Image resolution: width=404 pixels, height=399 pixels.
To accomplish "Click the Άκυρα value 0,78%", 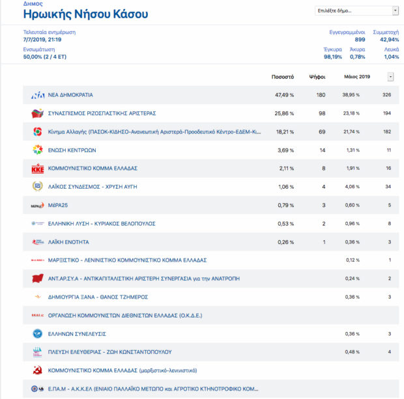I will [x=357, y=57].
